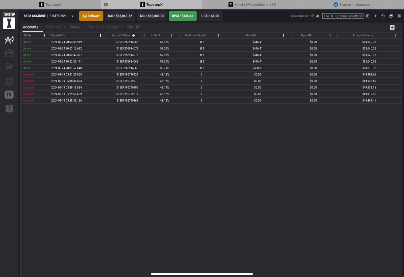Sort by Account Name column header
This screenshot has width=404, height=277.
pos(121,35)
